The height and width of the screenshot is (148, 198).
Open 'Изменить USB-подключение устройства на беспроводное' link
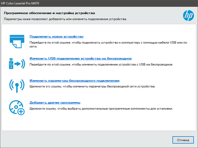(x=80, y=58)
